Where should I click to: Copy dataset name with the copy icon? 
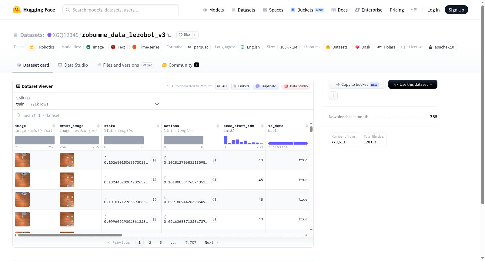170,35
